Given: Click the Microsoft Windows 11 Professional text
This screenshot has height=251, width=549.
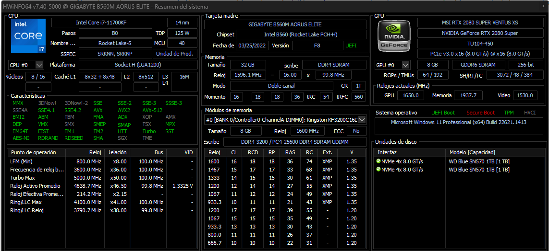Looking at the screenshot, I should (x=458, y=122).
